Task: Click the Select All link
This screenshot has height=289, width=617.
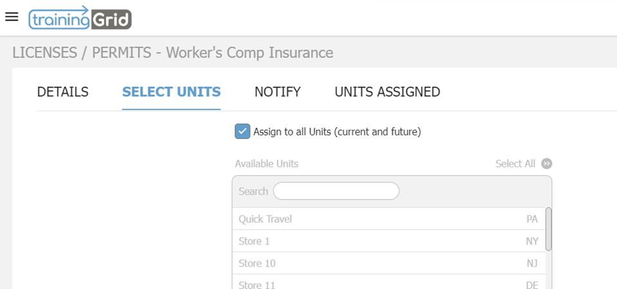Action: [x=515, y=163]
